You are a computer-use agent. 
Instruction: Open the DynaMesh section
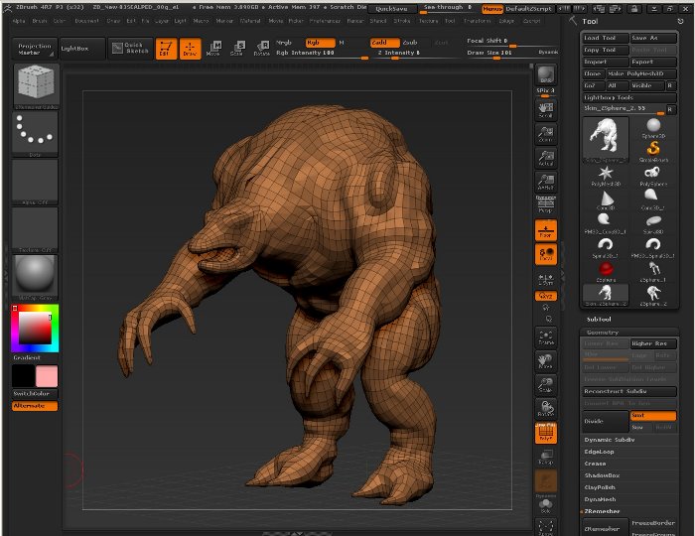(x=598, y=498)
